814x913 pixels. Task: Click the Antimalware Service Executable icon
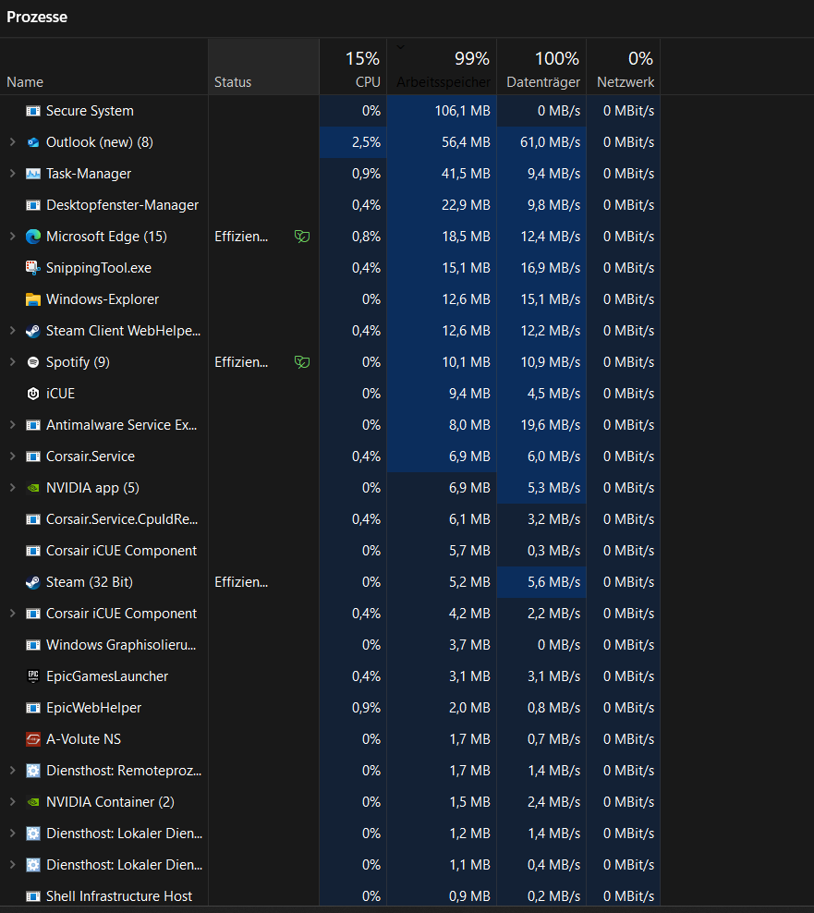click(x=33, y=425)
